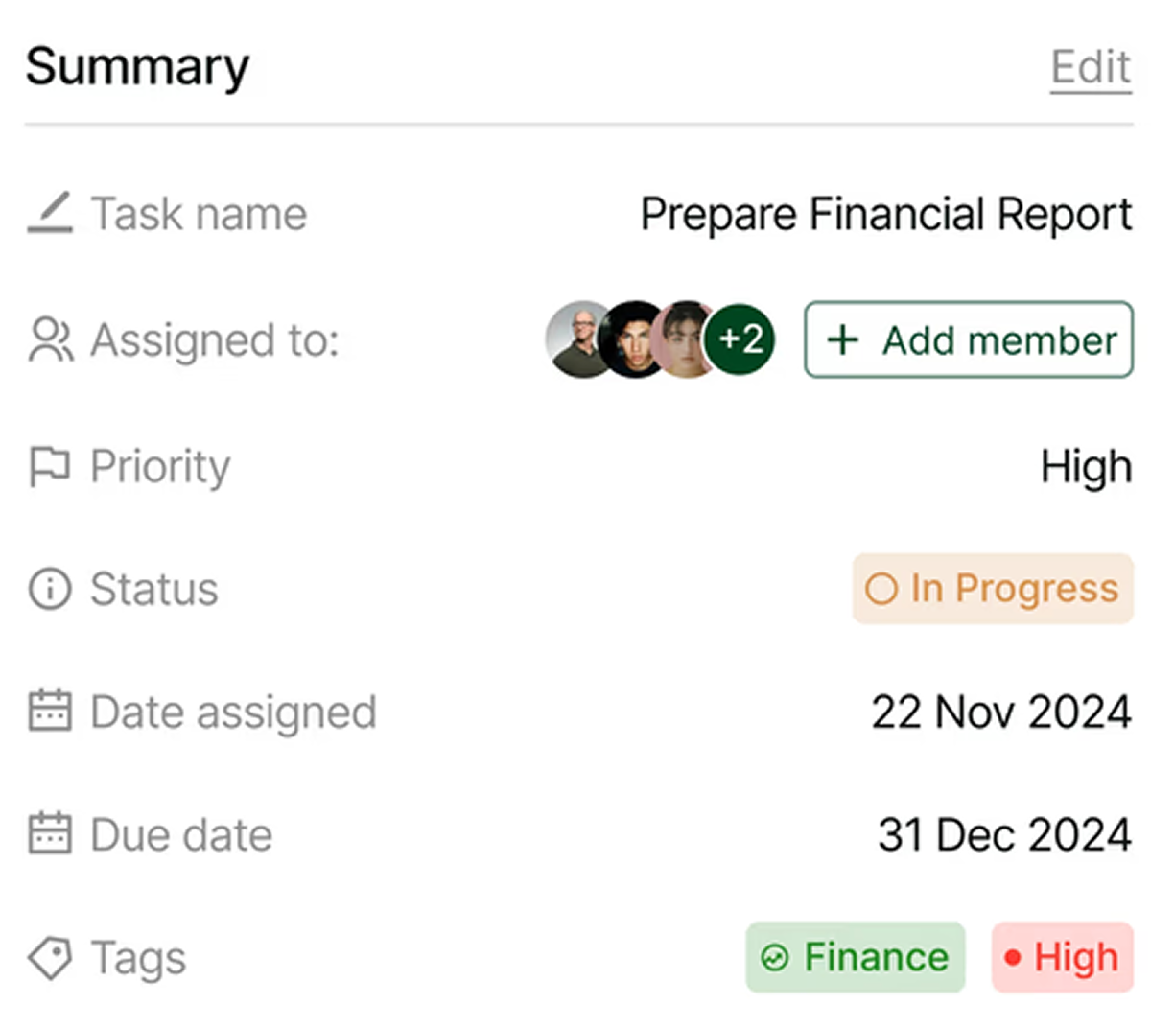Click the info circle icon beside Status

click(x=50, y=589)
